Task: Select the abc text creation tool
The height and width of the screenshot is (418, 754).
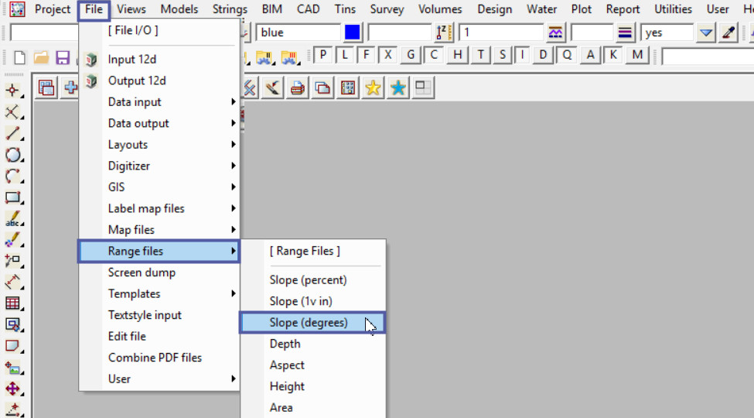Action: 13,218
